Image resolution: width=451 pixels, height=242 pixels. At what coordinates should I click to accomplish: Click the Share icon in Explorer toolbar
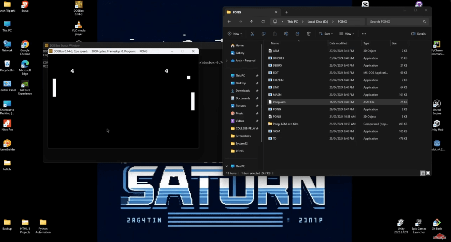(297, 34)
